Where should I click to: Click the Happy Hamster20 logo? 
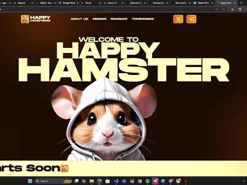(x=35, y=18)
